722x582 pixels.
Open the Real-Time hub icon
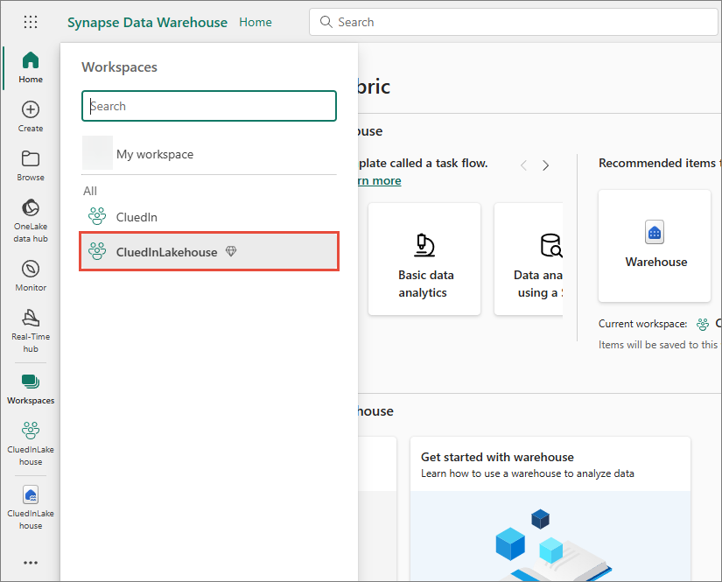pos(31,329)
